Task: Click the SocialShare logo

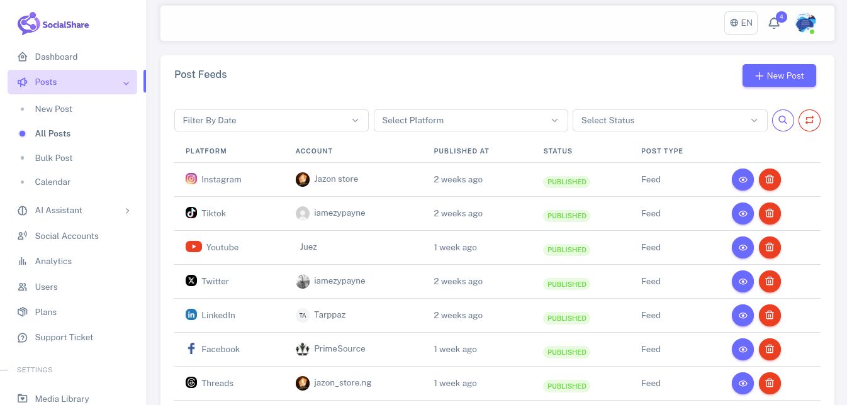Action: (53, 25)
